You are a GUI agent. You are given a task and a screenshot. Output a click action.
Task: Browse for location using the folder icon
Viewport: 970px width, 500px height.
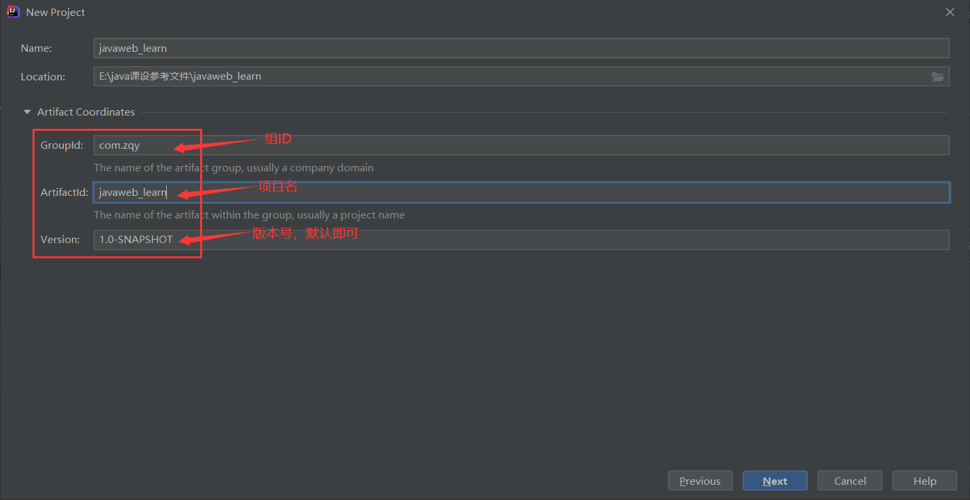coord(938,76)
